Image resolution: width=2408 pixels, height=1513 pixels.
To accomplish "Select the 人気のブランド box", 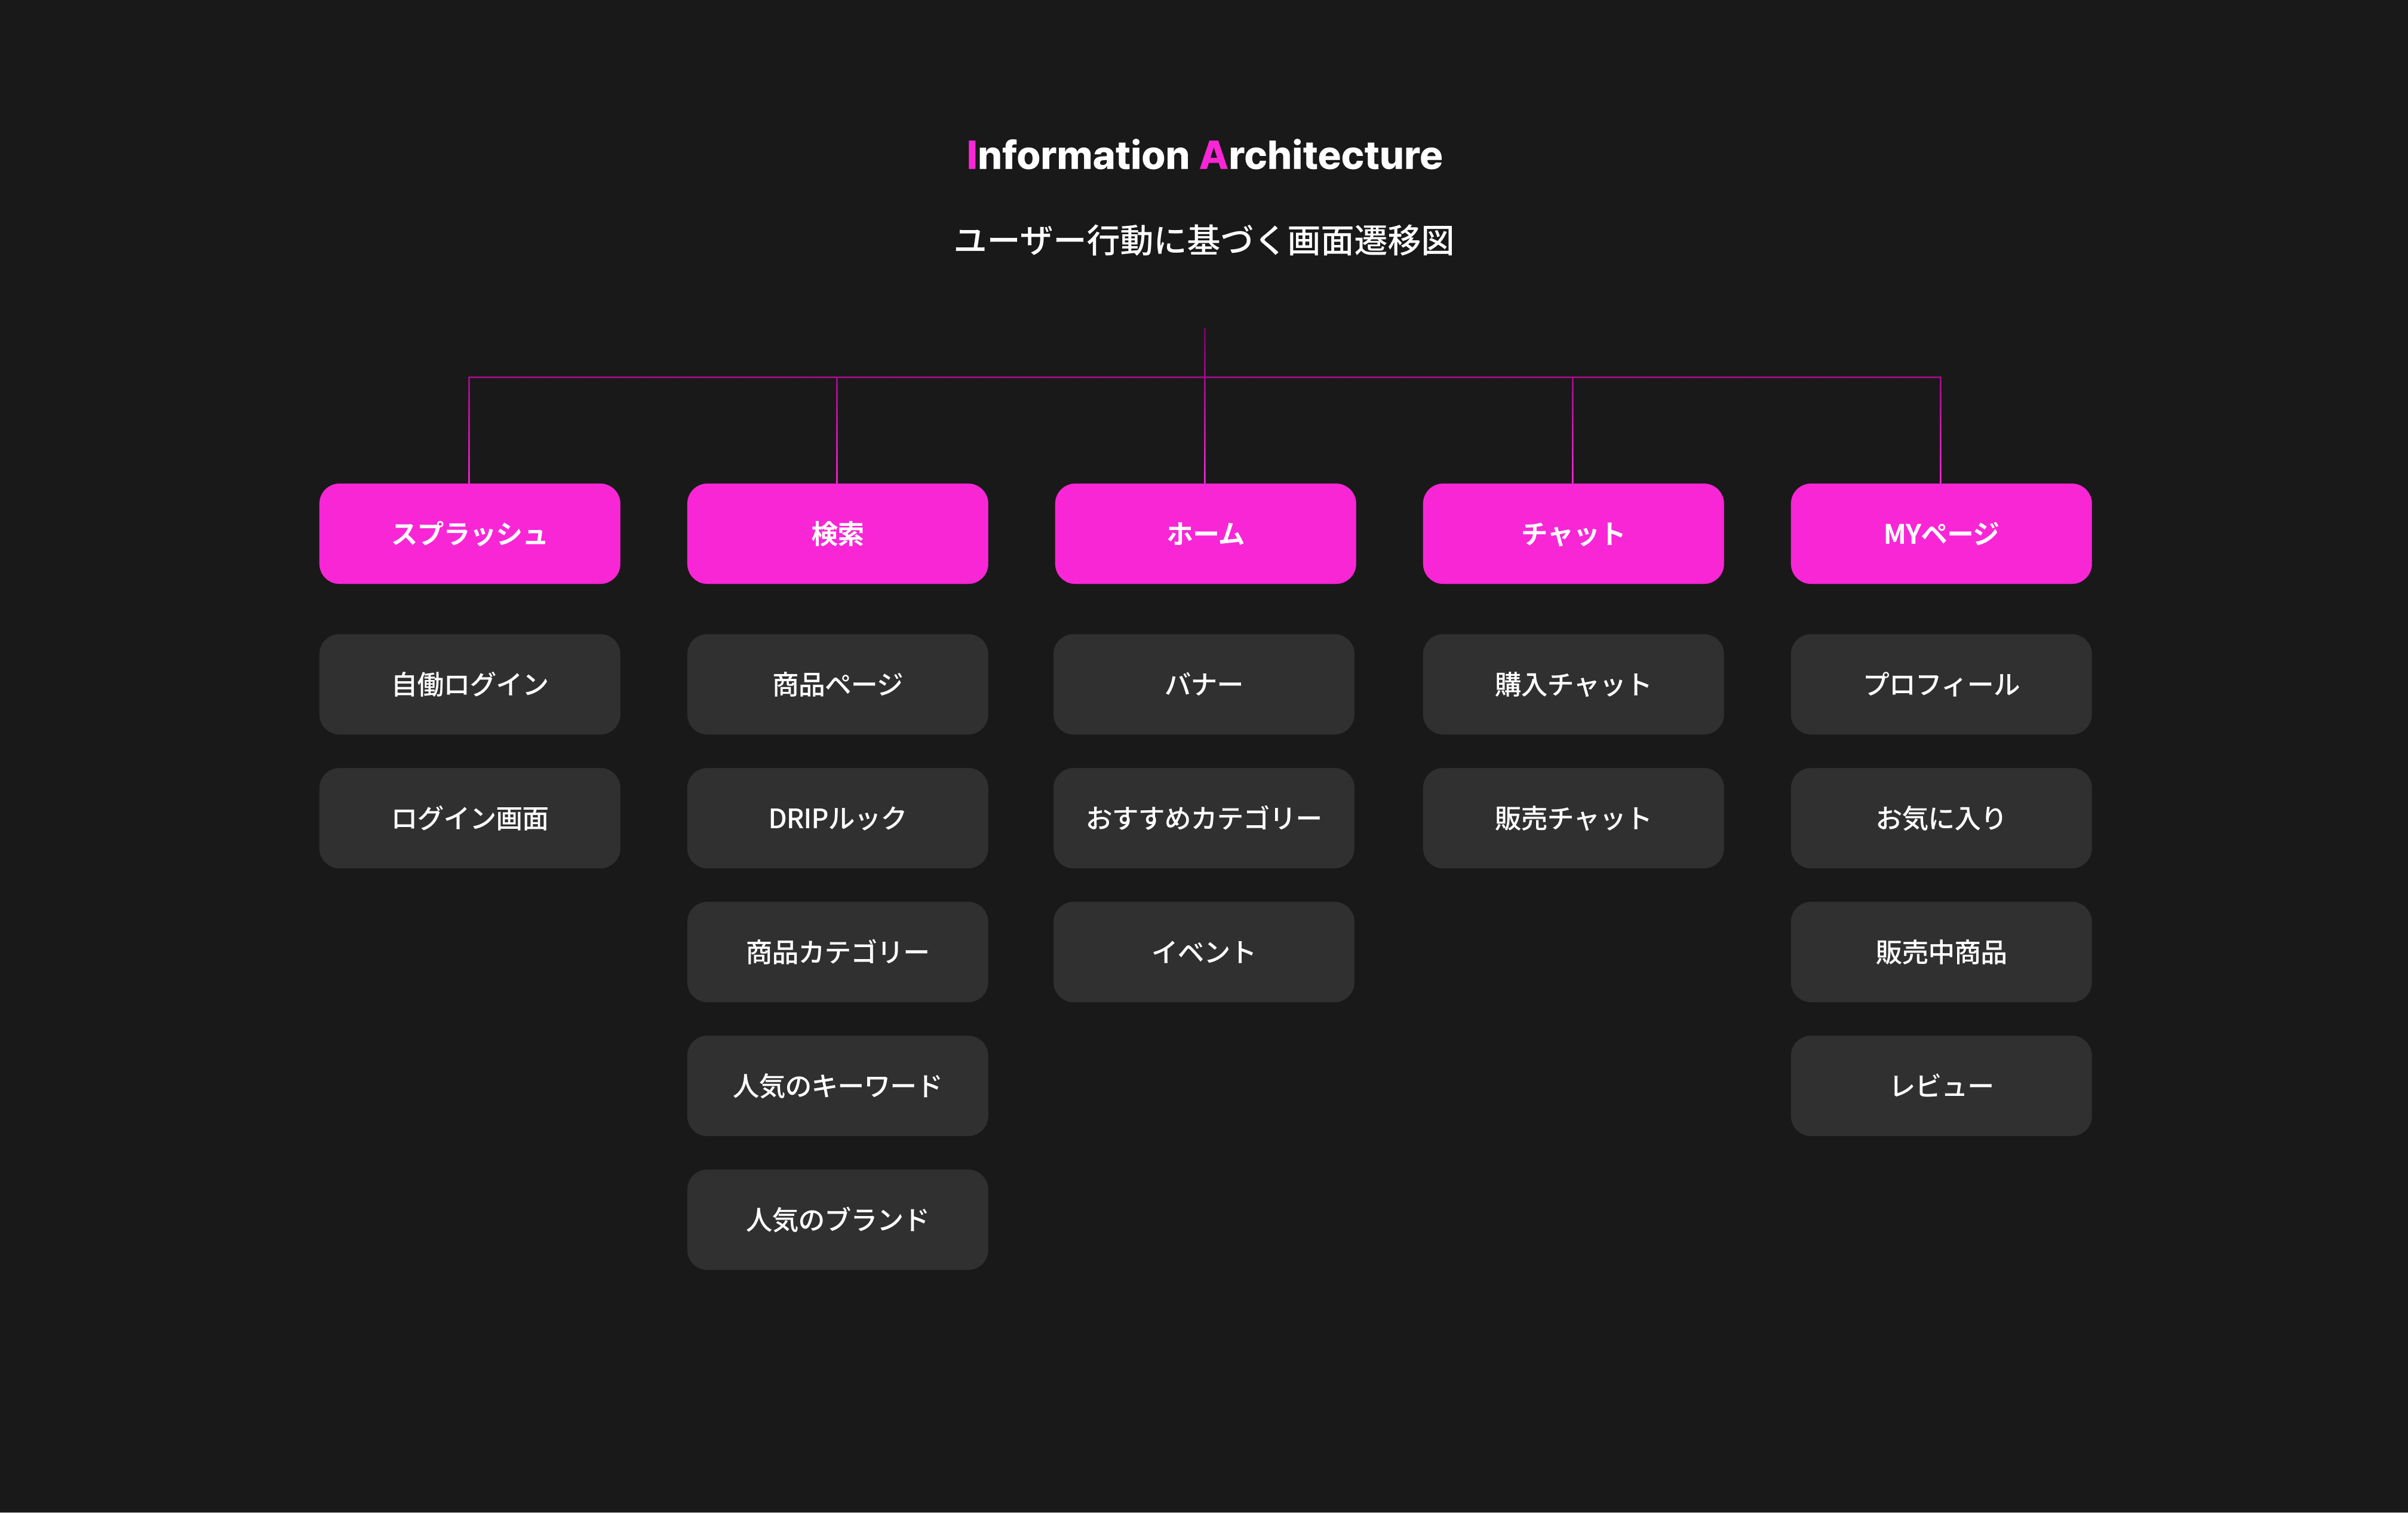I will point(837,1219).
